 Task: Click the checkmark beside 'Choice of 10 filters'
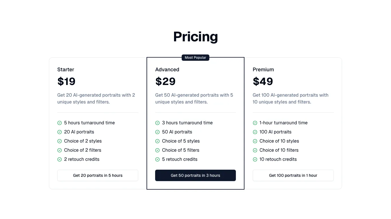255,150
